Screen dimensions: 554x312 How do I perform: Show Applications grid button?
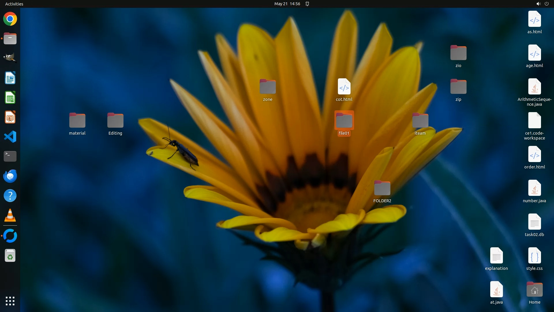10,301
